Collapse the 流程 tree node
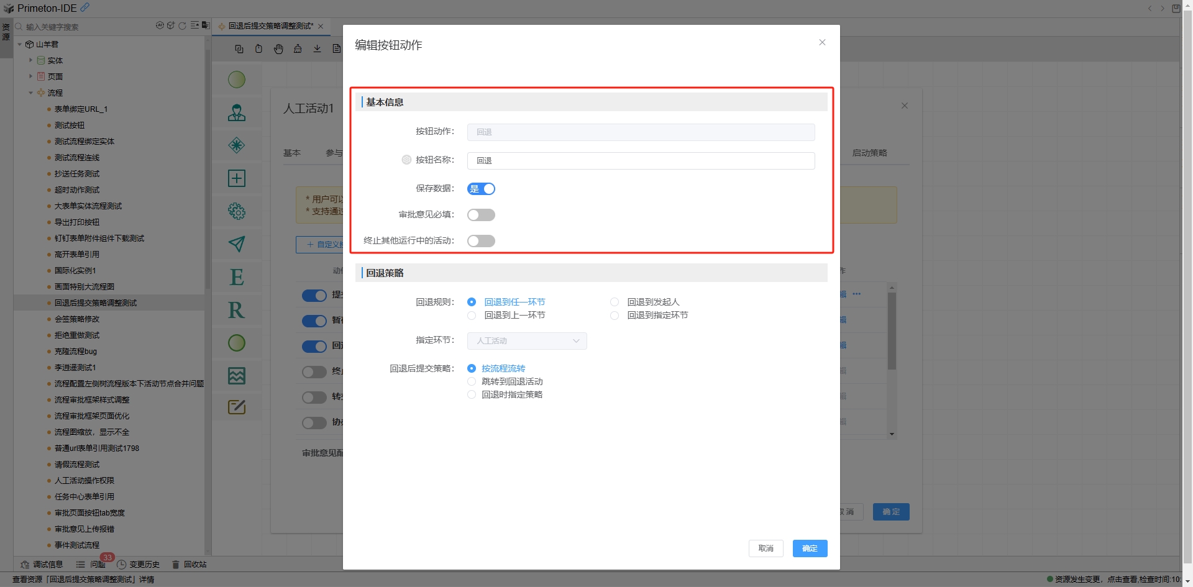Image resolution: width=1193 pixels, height=587 pixels. click(30, 93)
